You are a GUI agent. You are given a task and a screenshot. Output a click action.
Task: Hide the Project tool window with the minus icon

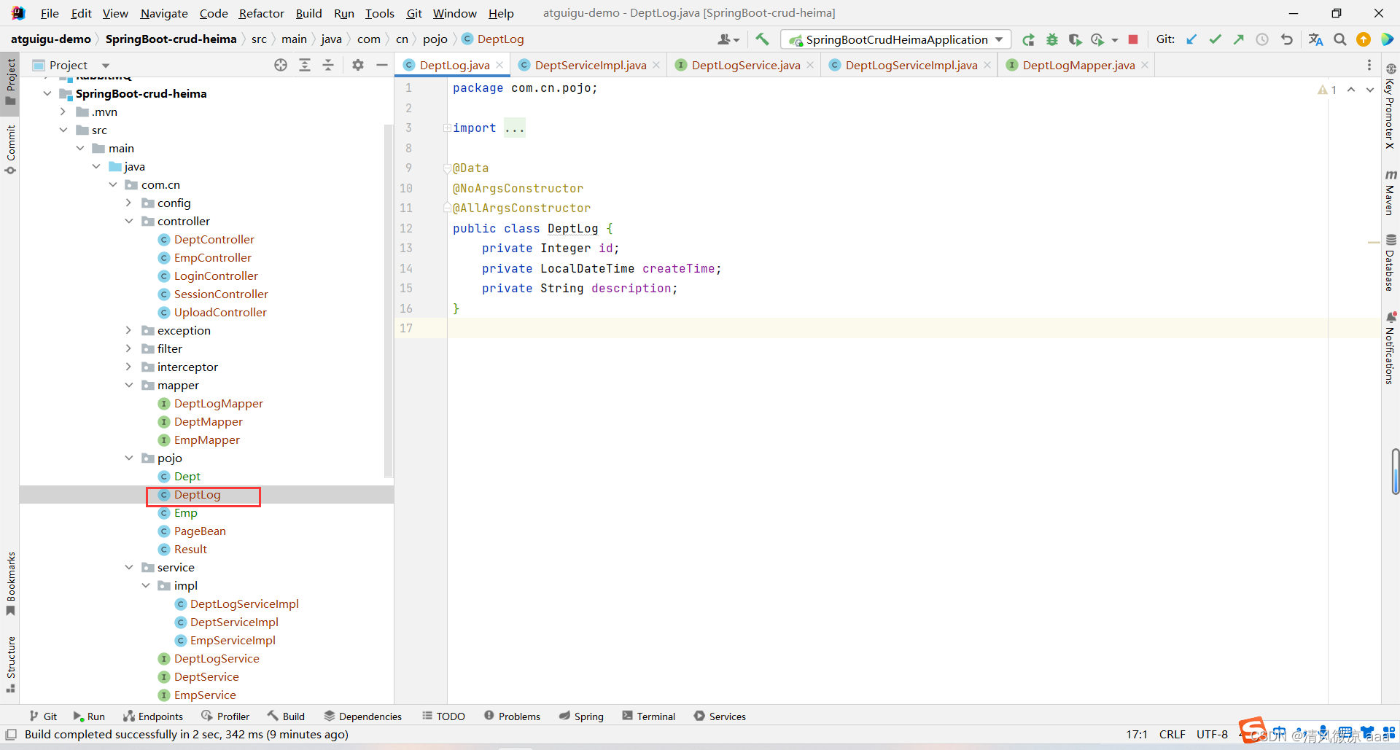coord(381,65)
